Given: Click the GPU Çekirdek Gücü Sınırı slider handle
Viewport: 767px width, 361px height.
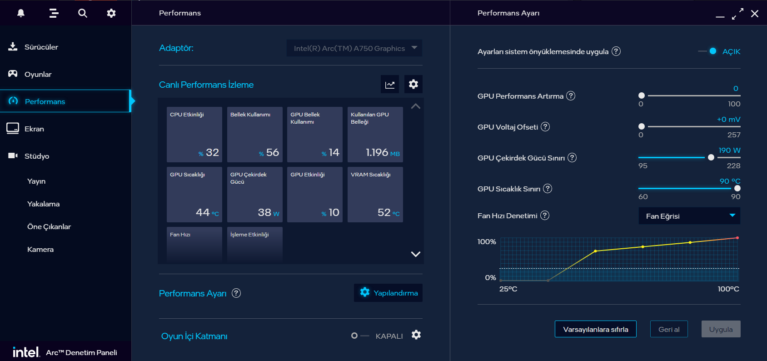Looking at the screenshot, I should pyautogui.click(x=711, y=157).
